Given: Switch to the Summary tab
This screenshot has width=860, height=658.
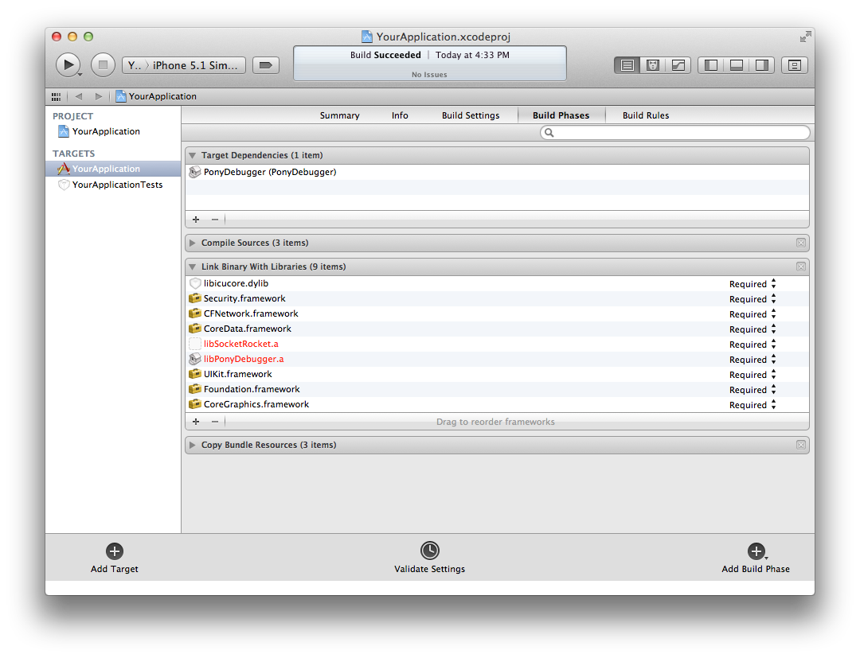Looking at the screenshot, I should pos(339,115).
